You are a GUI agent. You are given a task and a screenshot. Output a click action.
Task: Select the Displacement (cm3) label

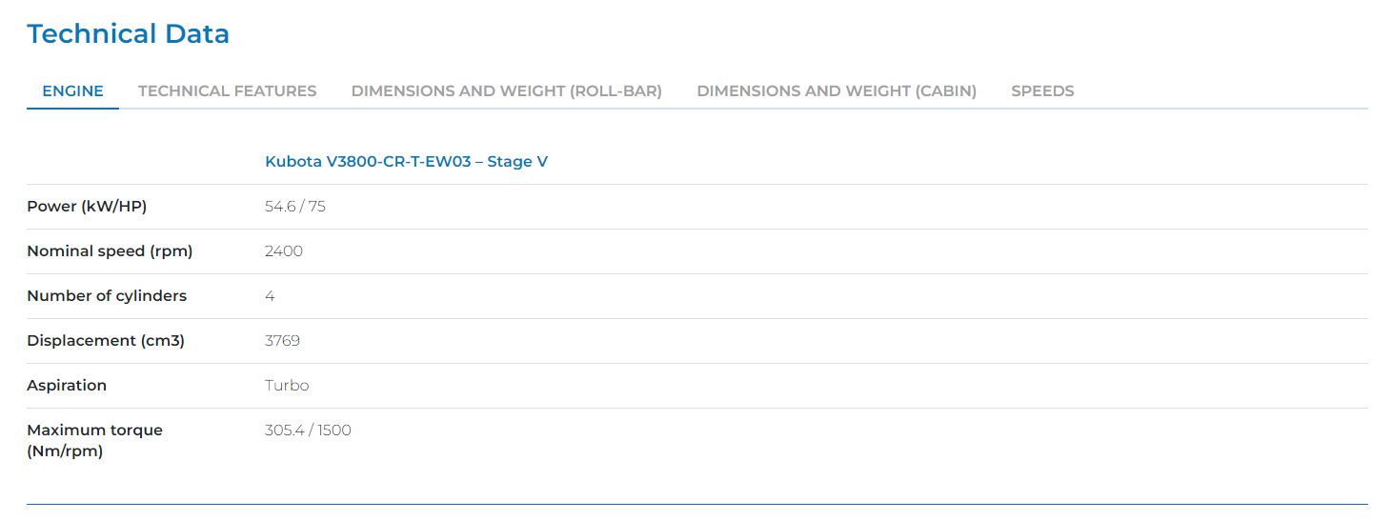coord(106,341)
